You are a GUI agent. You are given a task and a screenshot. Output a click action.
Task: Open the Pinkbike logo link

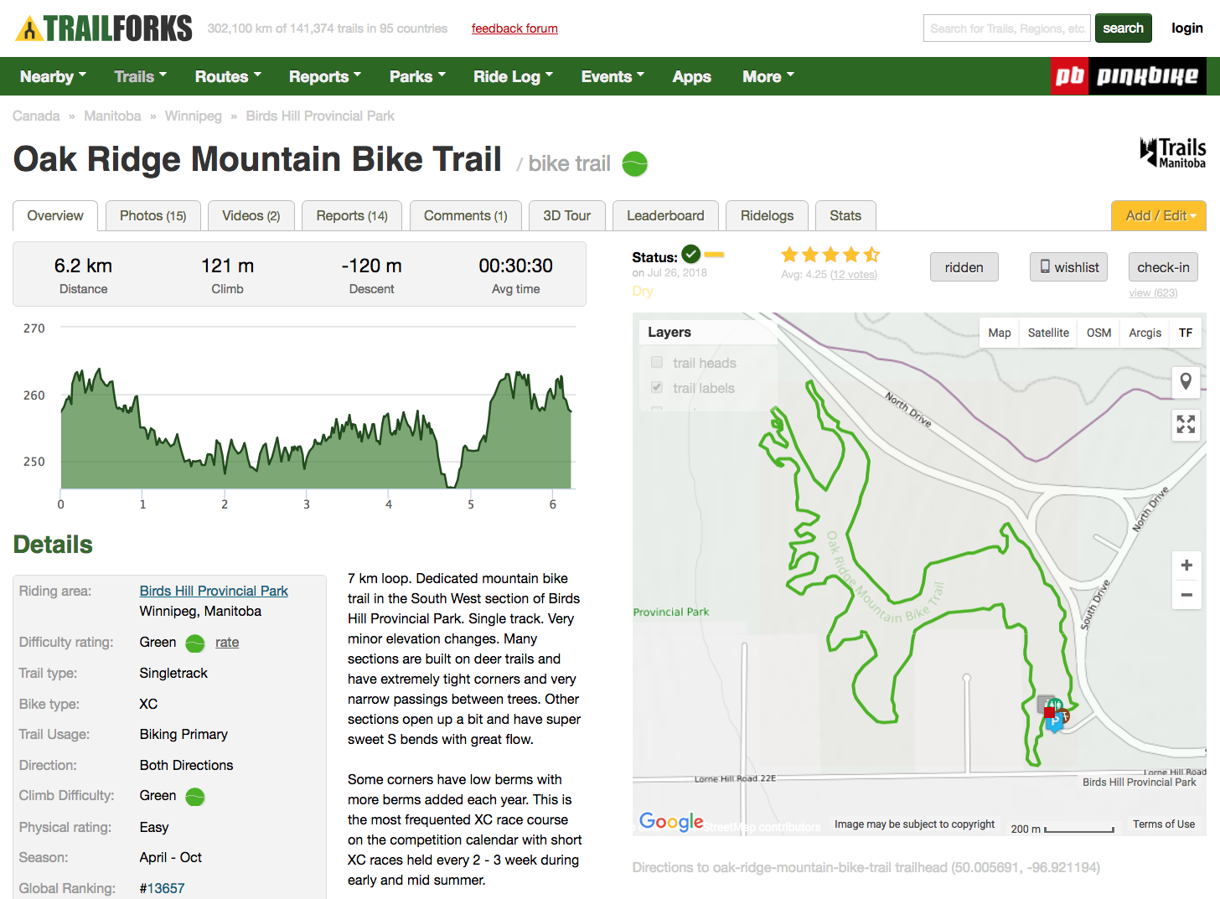(1128, 76)
